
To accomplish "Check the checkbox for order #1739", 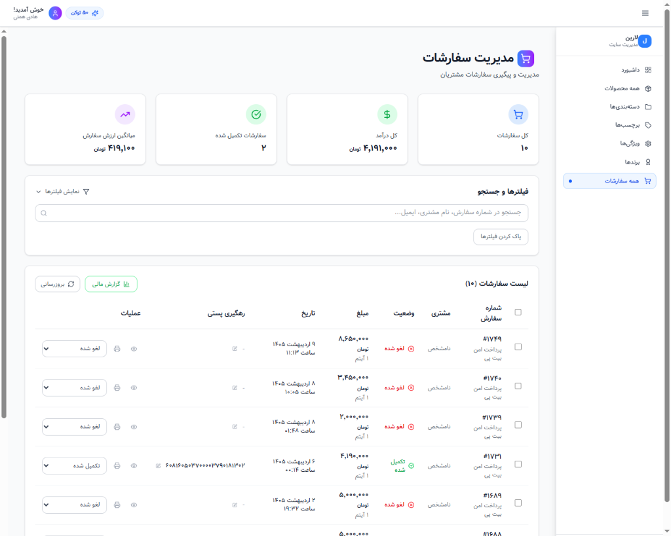I will pyautogui.click(x=518, y=425).
